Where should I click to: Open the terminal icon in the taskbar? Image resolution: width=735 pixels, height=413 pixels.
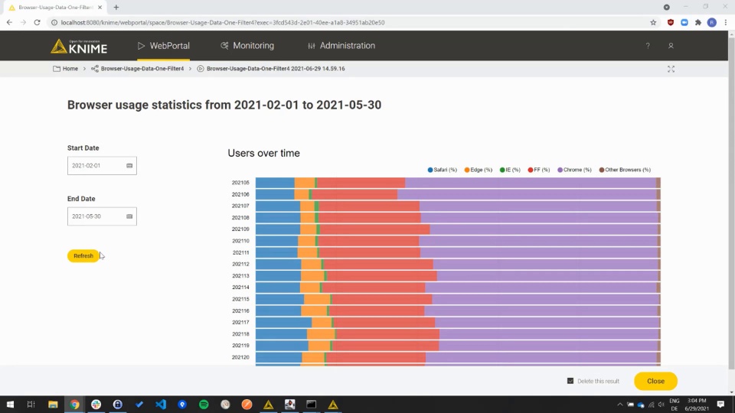[x=312, y=404]
